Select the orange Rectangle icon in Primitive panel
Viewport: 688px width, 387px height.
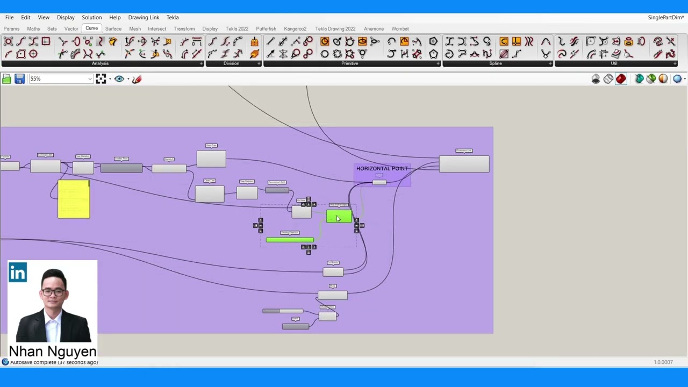pos(404,41)
